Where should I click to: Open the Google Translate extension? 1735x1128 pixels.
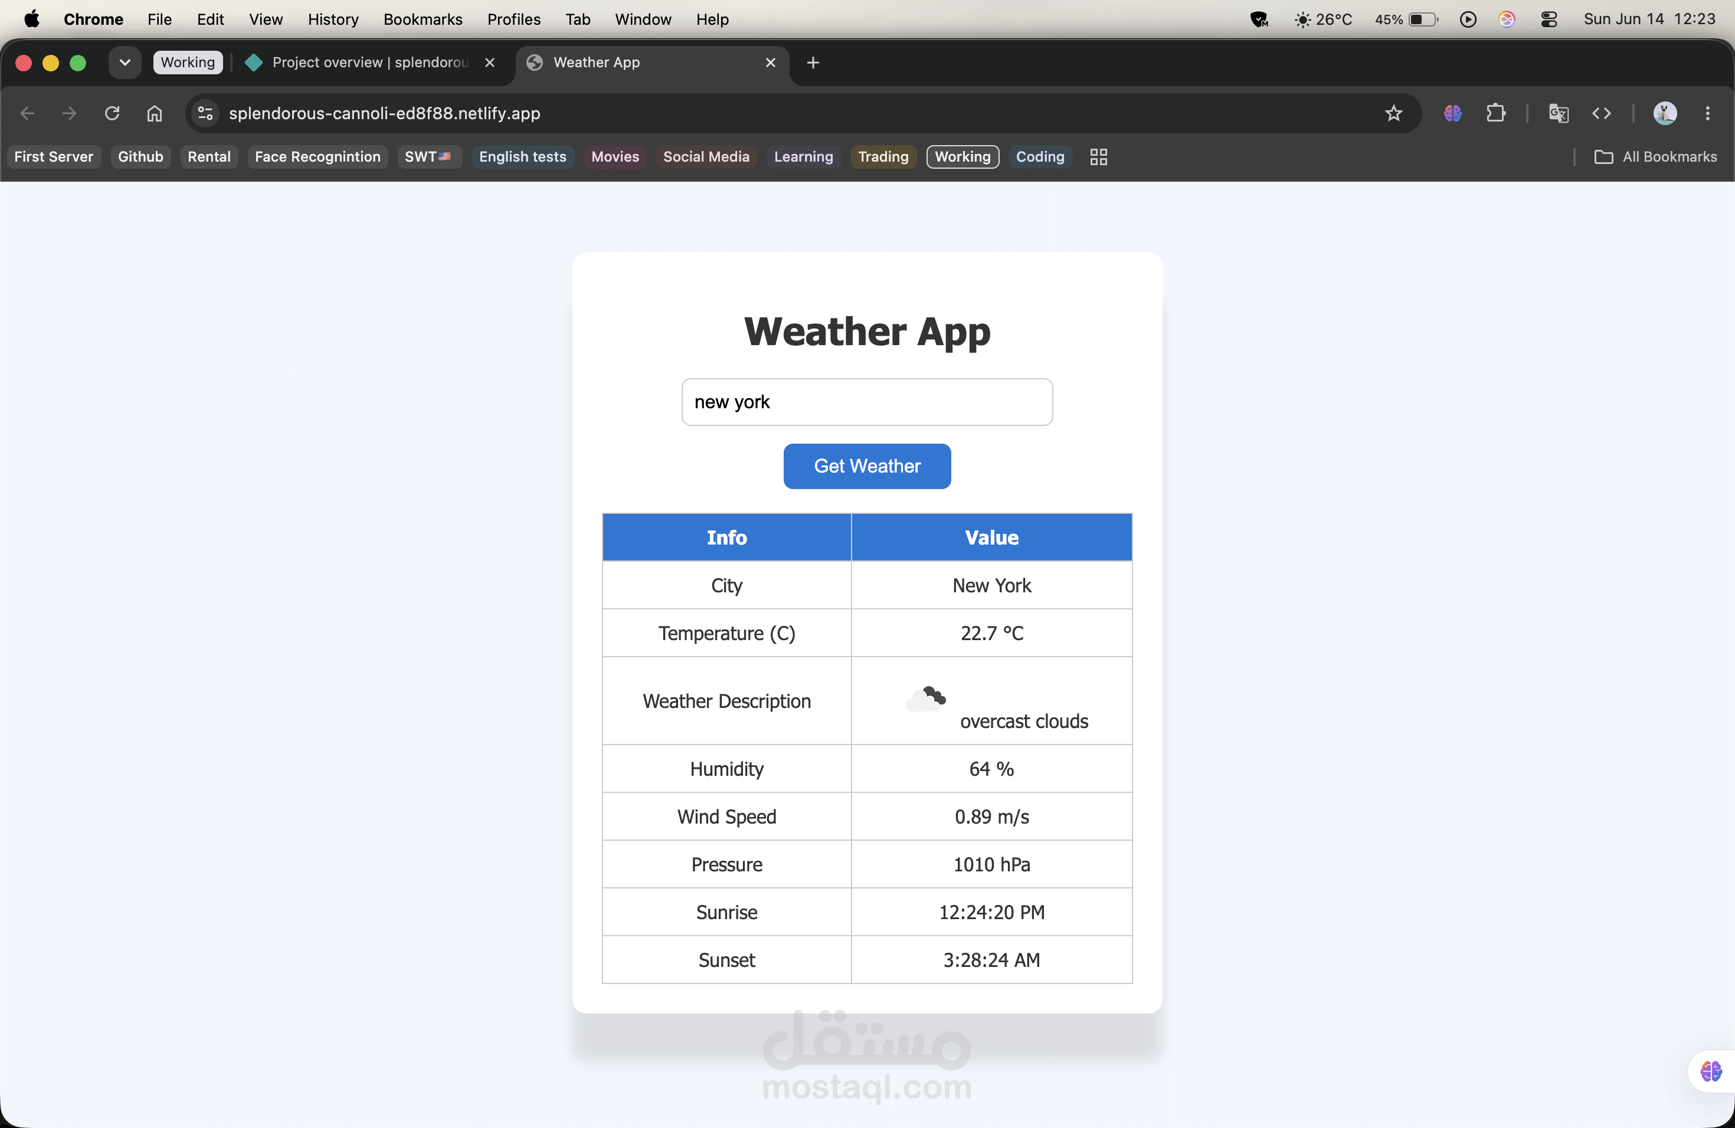coord(1559,113)
